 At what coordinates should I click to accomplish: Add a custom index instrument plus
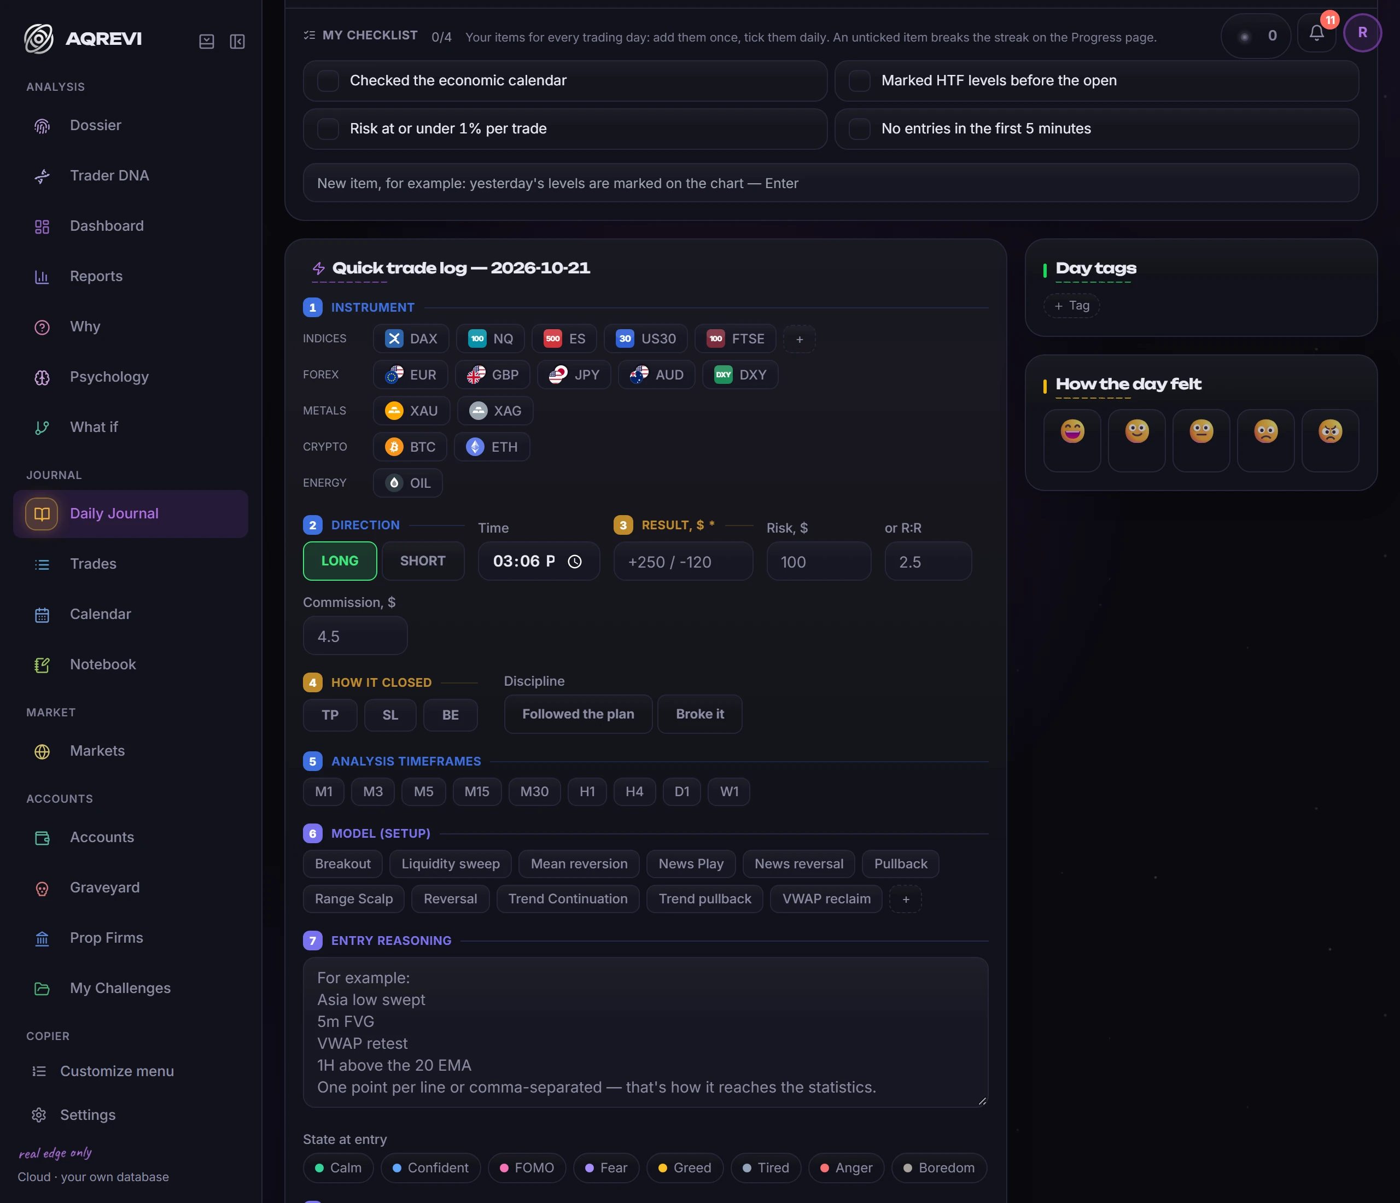point(800,339)
